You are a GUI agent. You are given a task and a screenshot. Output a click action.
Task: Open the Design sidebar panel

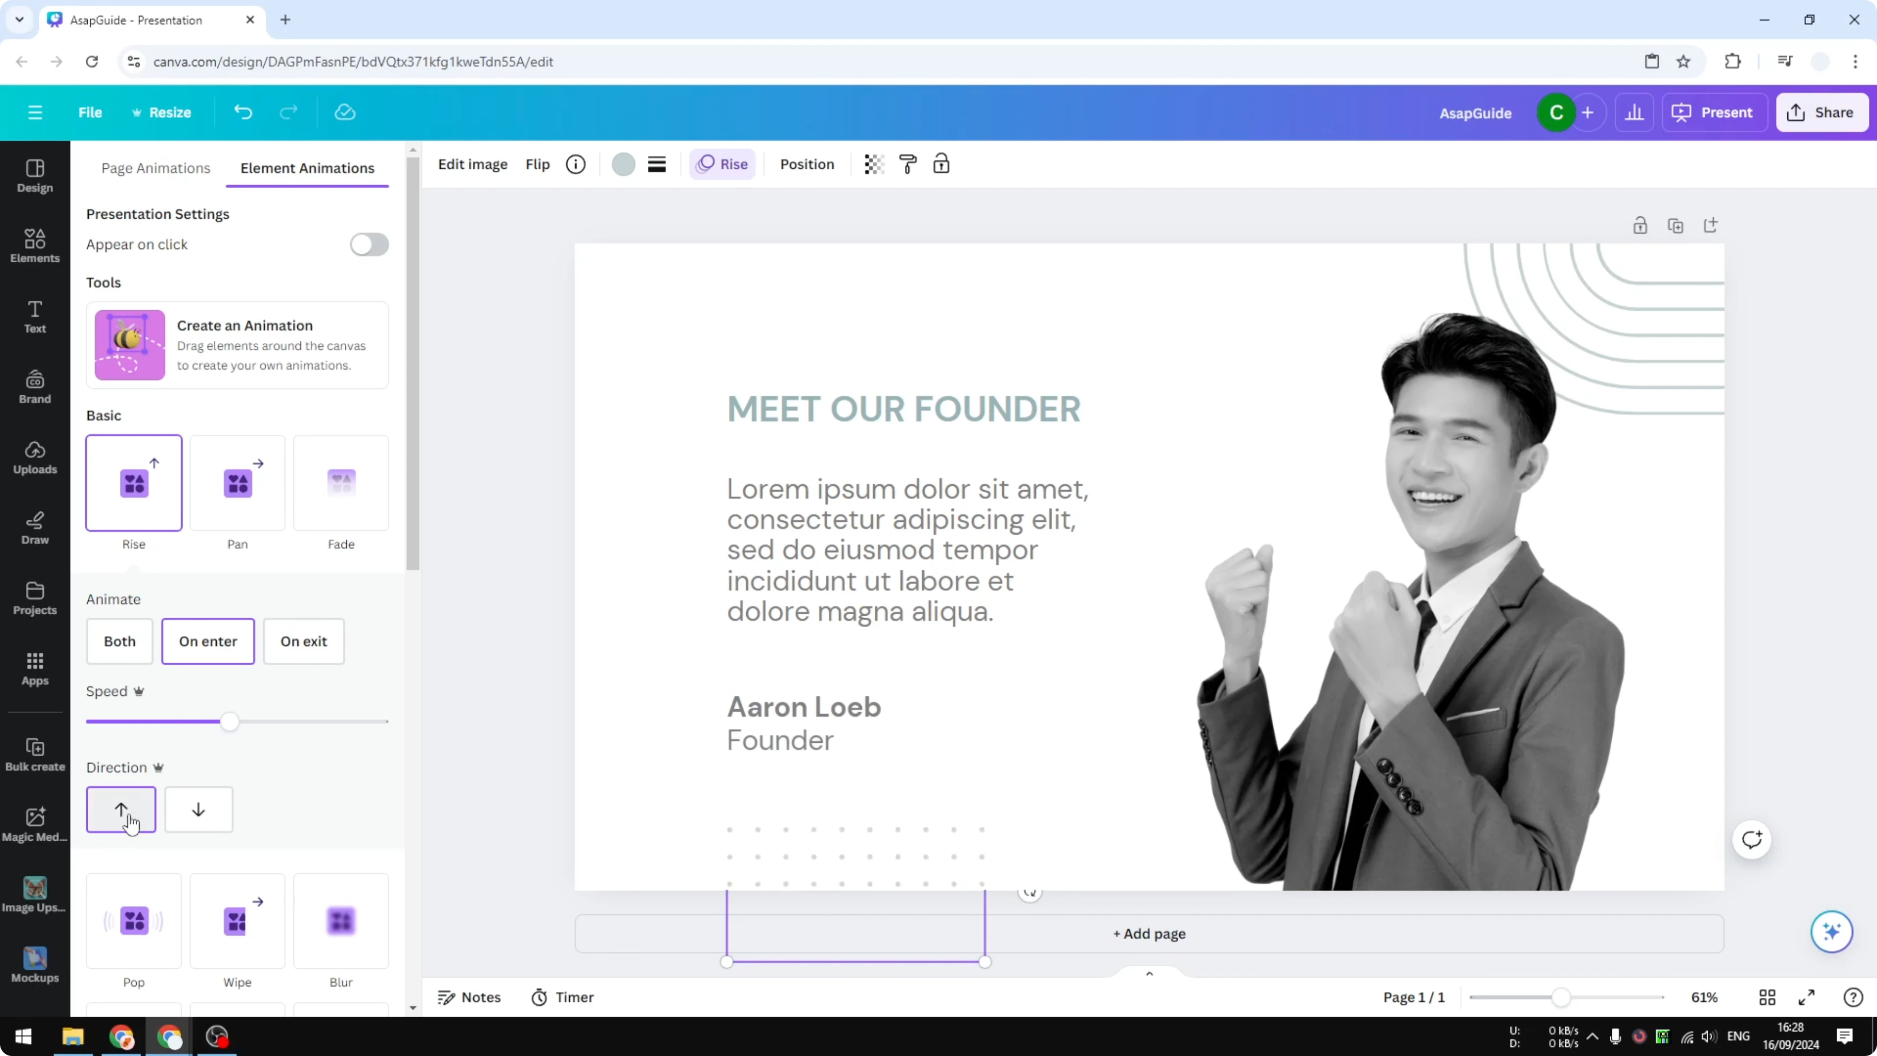pos(35,177)
